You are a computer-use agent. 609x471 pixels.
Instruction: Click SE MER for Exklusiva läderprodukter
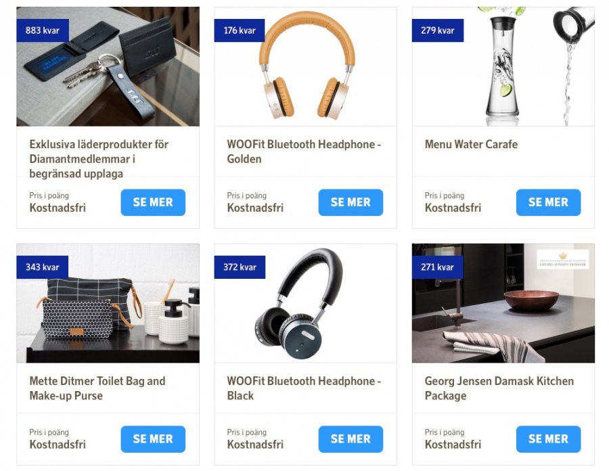coord(153,202)
